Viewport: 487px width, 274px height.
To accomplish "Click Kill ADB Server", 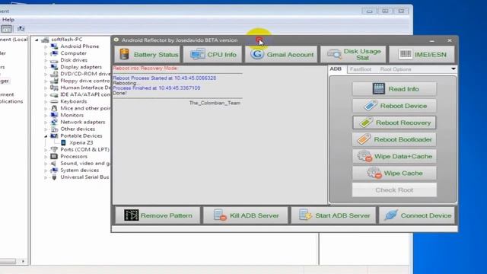I will (245, 215).
